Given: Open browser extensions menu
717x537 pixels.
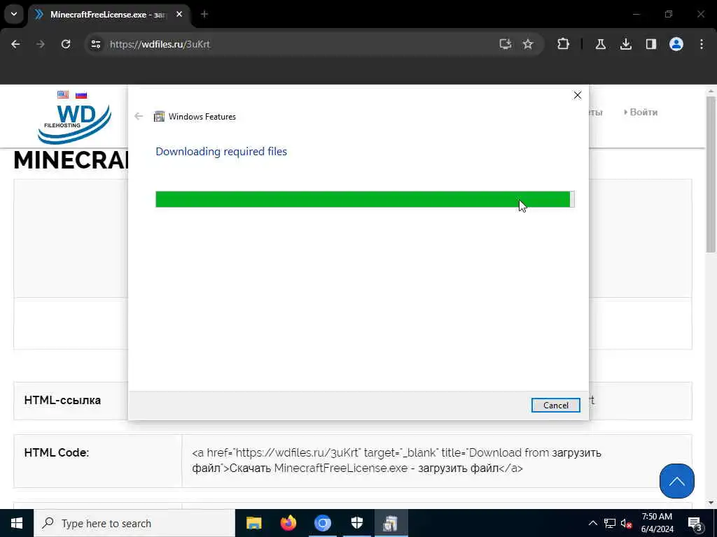Looking at the screenshot, I should click(564, 44).
